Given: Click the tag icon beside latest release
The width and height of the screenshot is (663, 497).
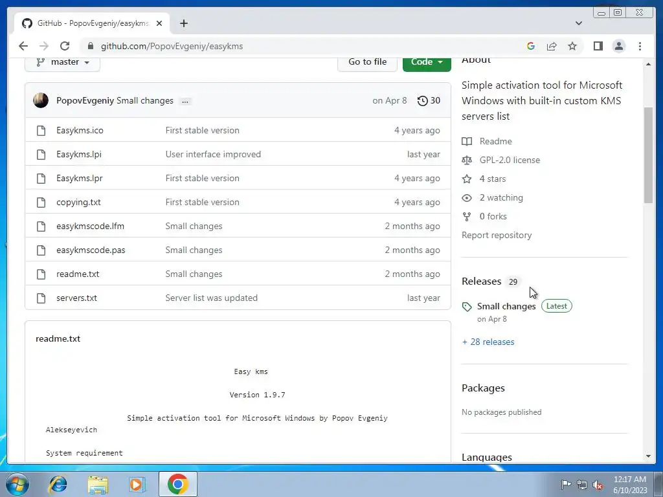Looking at the screenshot, I should (x=467, y=307).
